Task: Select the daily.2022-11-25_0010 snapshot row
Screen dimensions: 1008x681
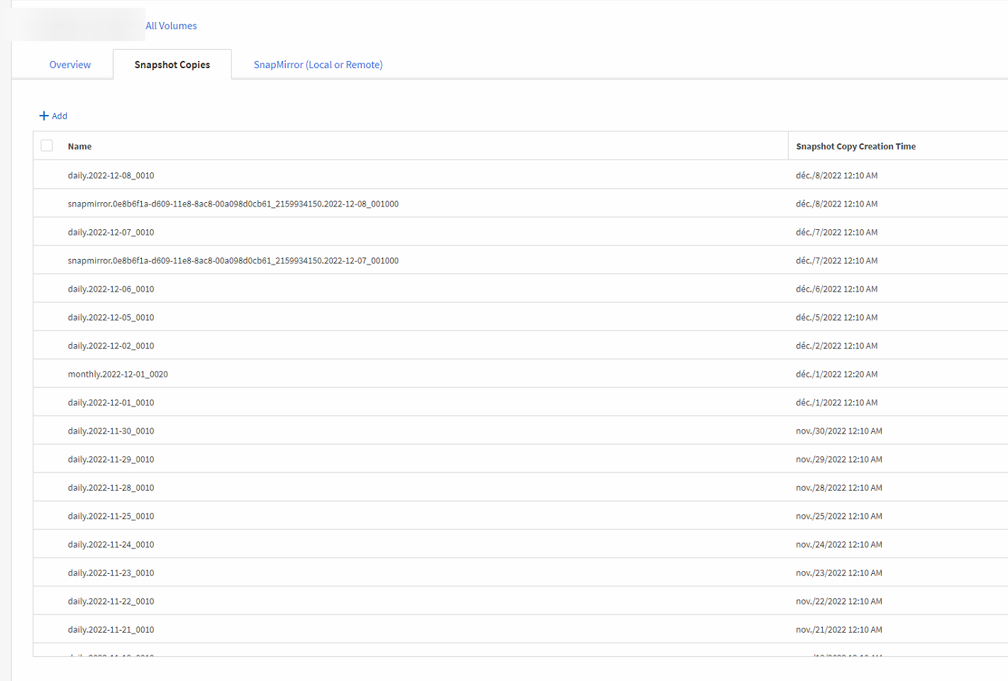Action: click(111, 516)
